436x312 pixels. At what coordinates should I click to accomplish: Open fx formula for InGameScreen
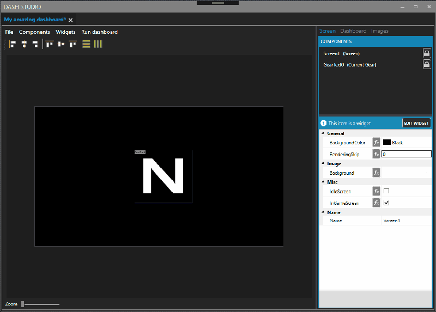[376, 203]
